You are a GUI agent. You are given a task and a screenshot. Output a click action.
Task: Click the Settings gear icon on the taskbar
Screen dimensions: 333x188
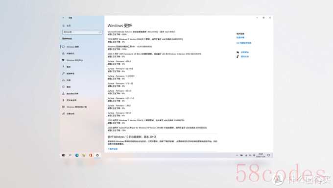point(97,156)
